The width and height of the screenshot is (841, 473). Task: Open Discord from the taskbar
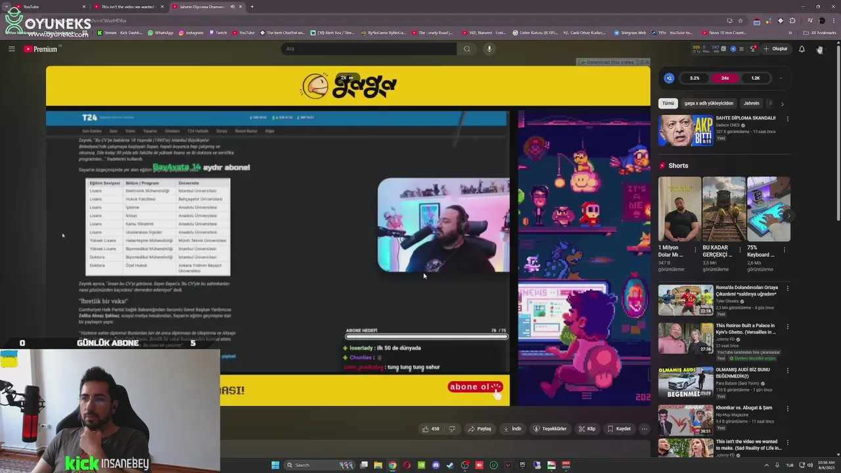436,465
